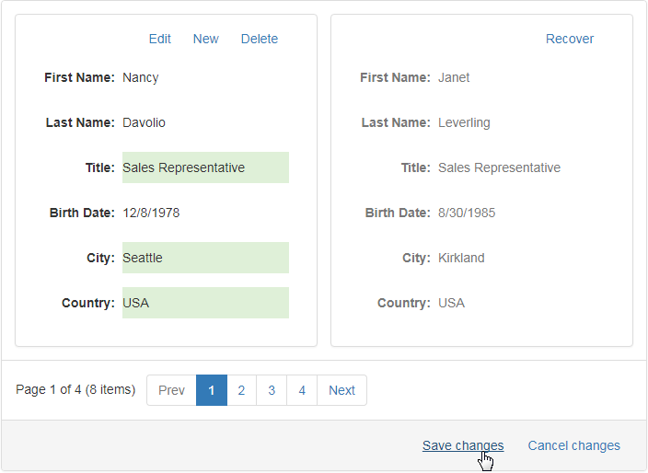Go to the previous page with Prev

click(x=171, y=390)
